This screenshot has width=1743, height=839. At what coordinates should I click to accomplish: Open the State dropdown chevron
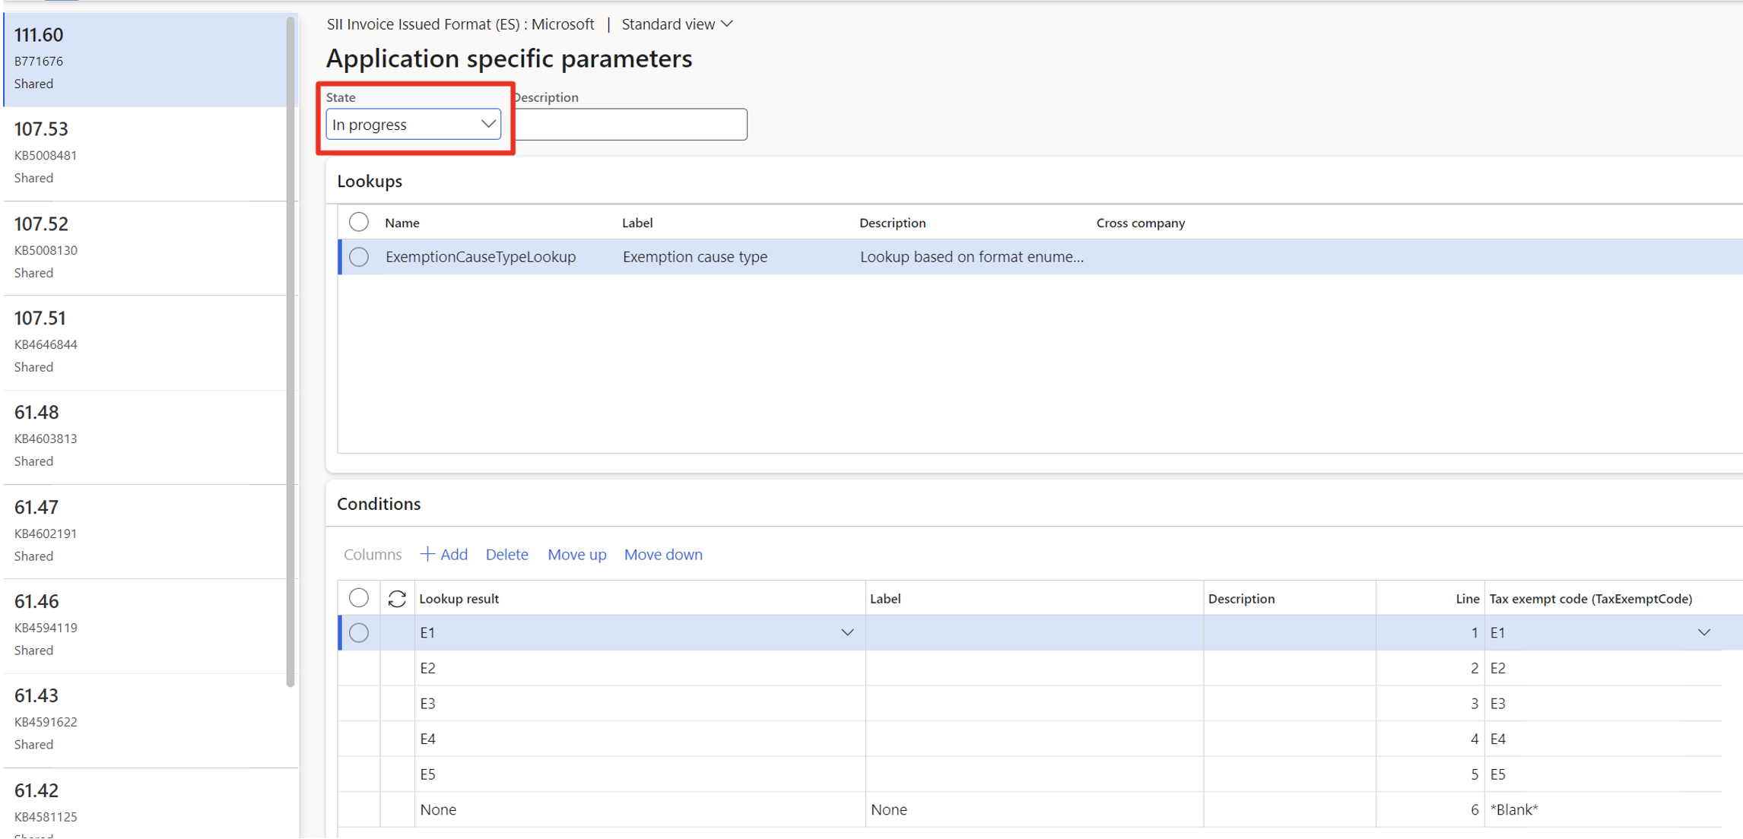point(488,124)
